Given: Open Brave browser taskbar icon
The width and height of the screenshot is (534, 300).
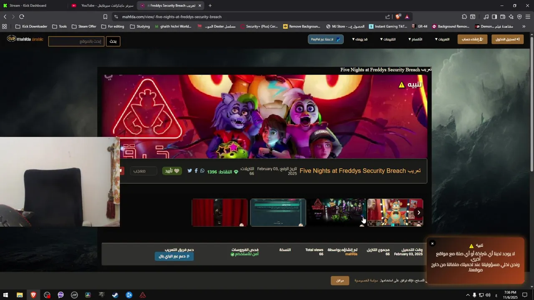Looking at the screenshot, I should click(x=33, y=295).
